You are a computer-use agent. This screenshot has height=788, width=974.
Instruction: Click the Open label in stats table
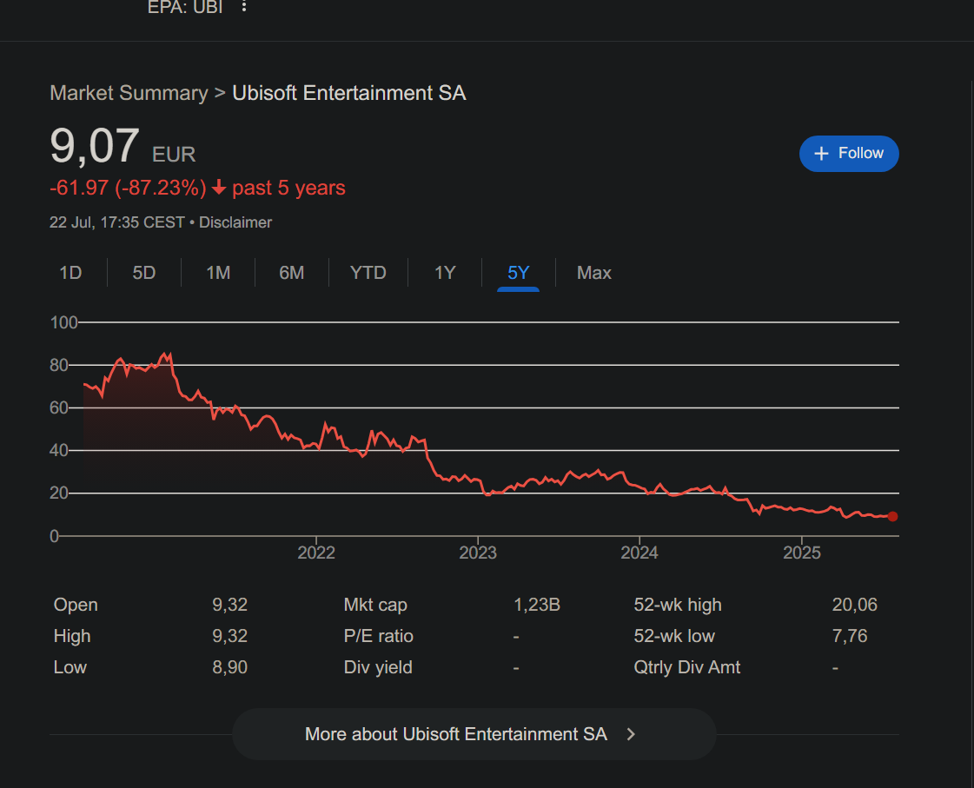point(76,605)
